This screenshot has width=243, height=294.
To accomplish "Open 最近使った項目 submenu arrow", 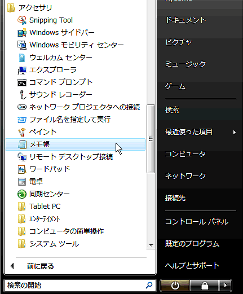I will coord(234,132).
